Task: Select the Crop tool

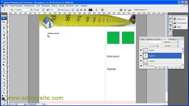Action: coord(4,35)
